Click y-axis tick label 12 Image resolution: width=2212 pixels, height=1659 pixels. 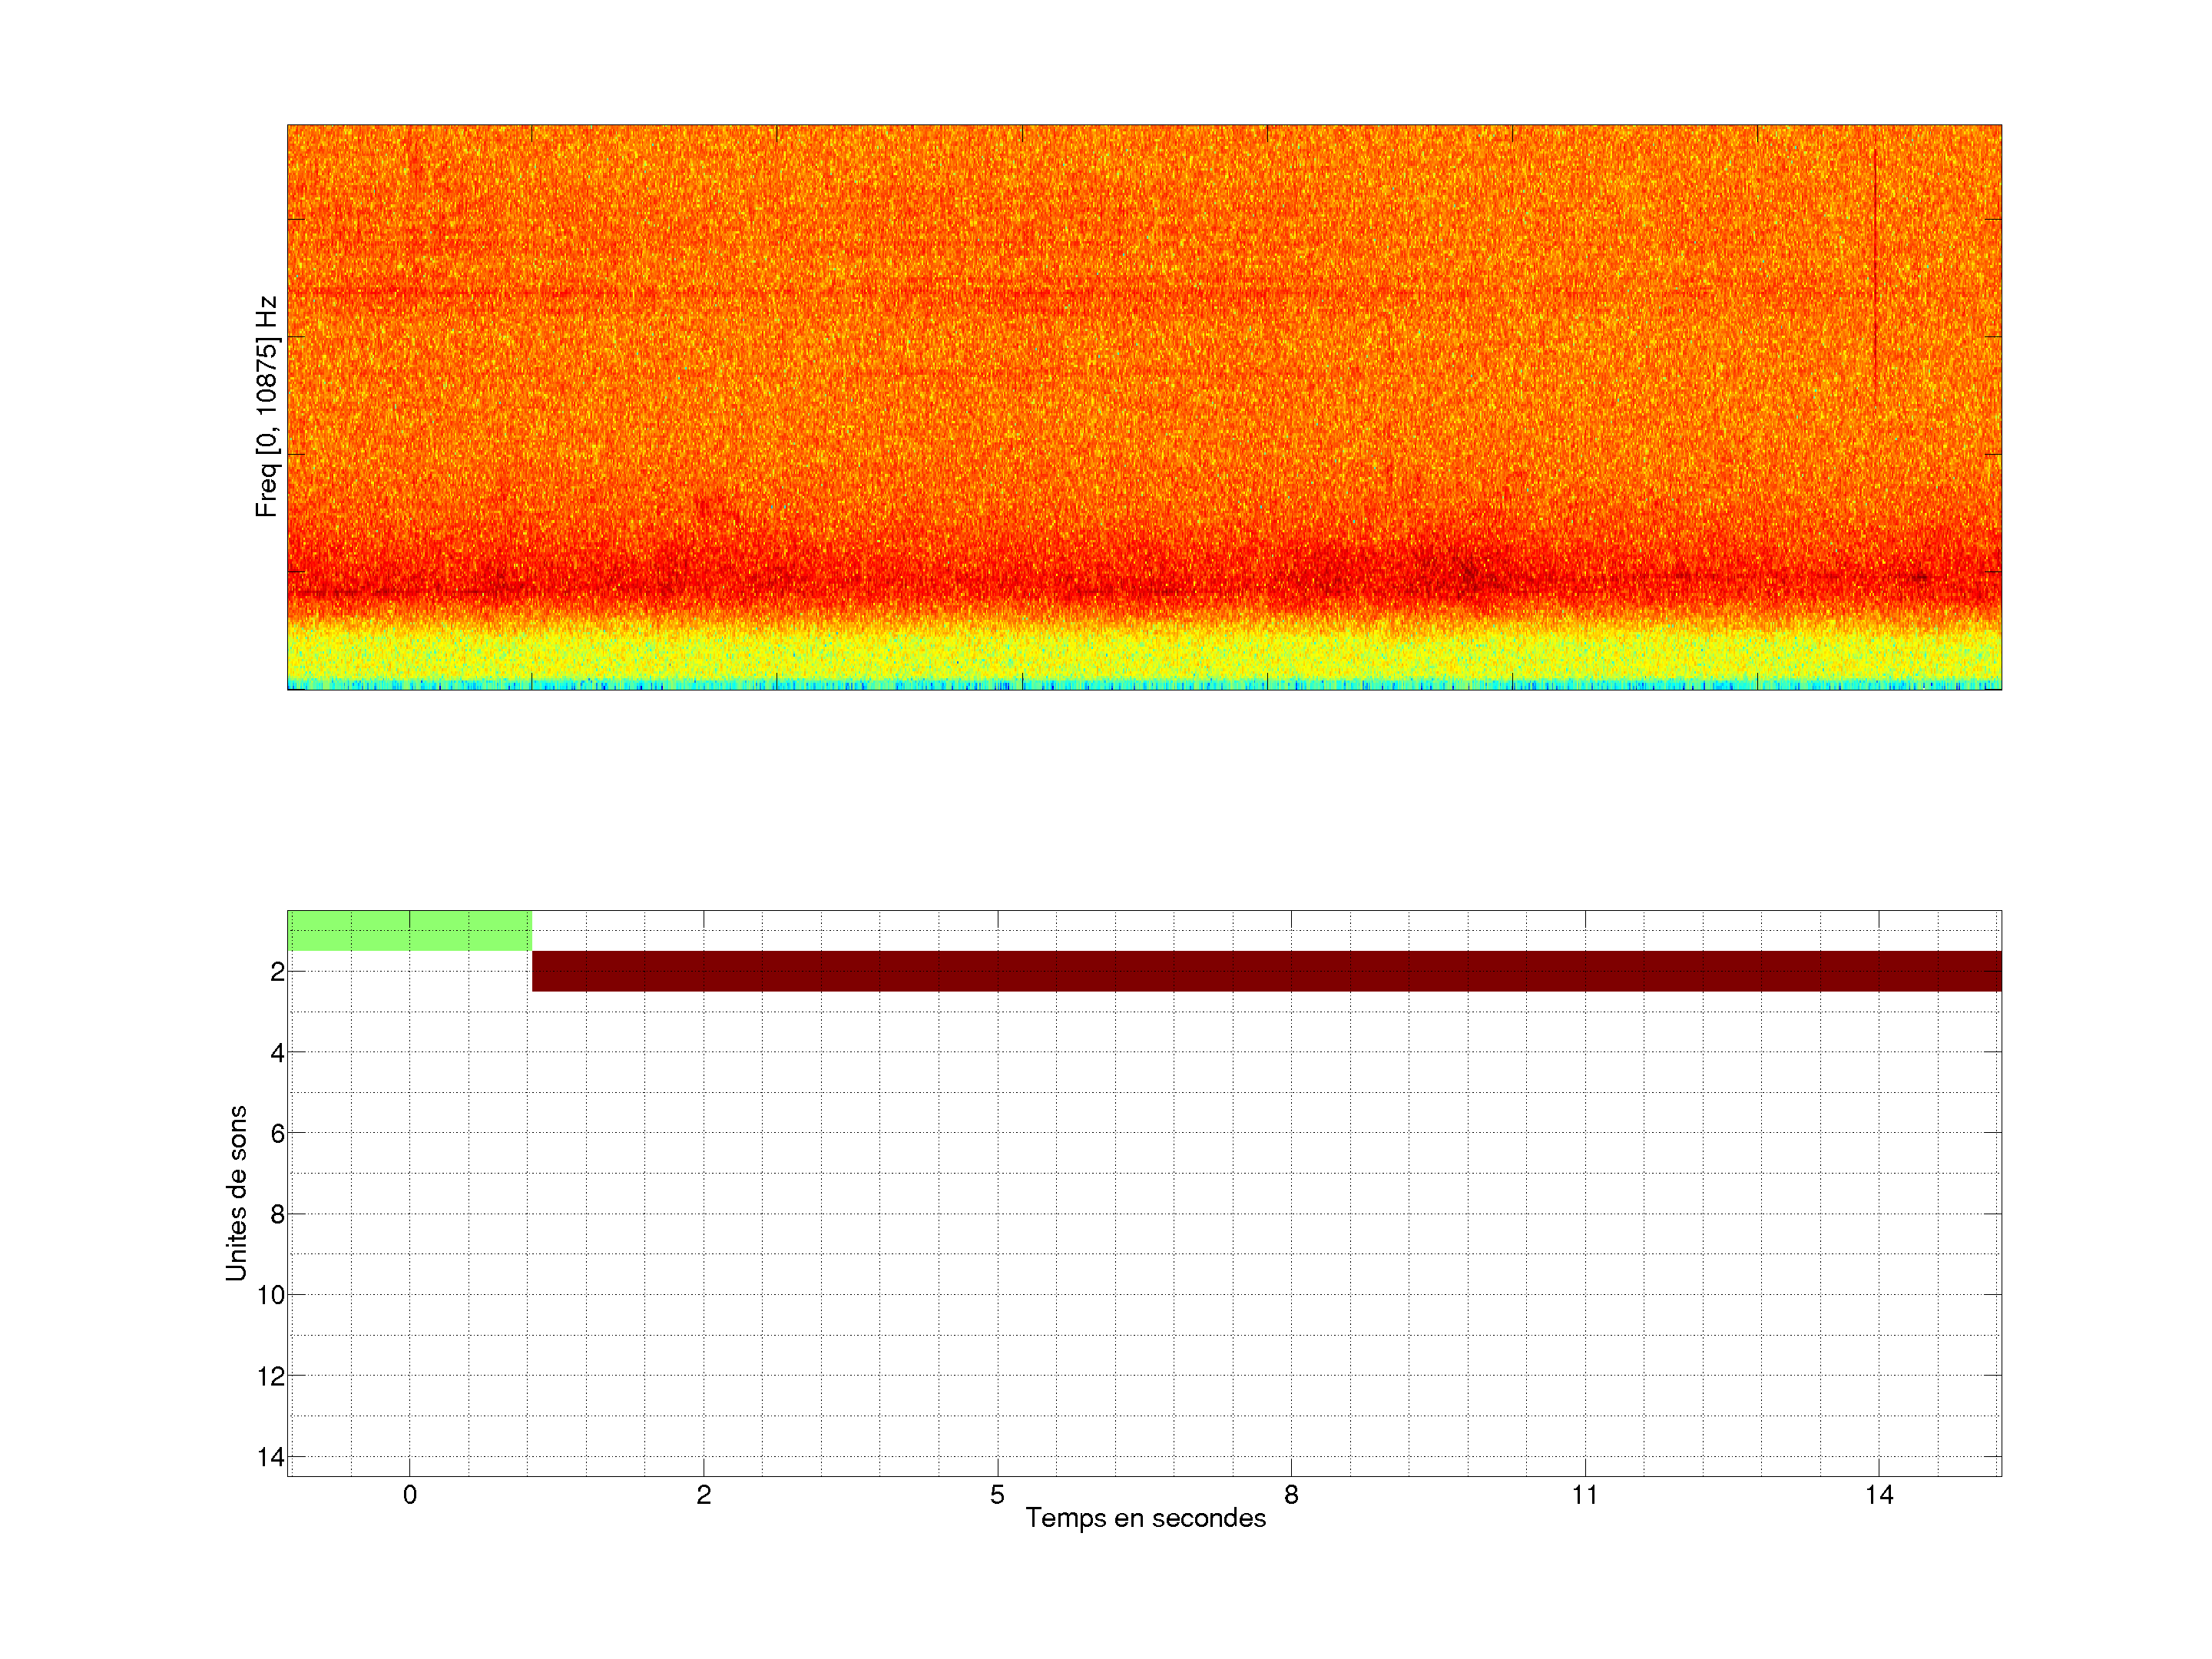(x=271, y=1376)
